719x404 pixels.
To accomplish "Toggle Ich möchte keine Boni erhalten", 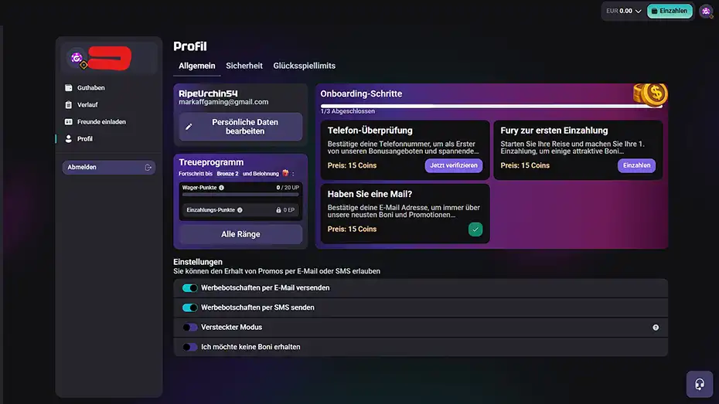I will click(189, 348).
